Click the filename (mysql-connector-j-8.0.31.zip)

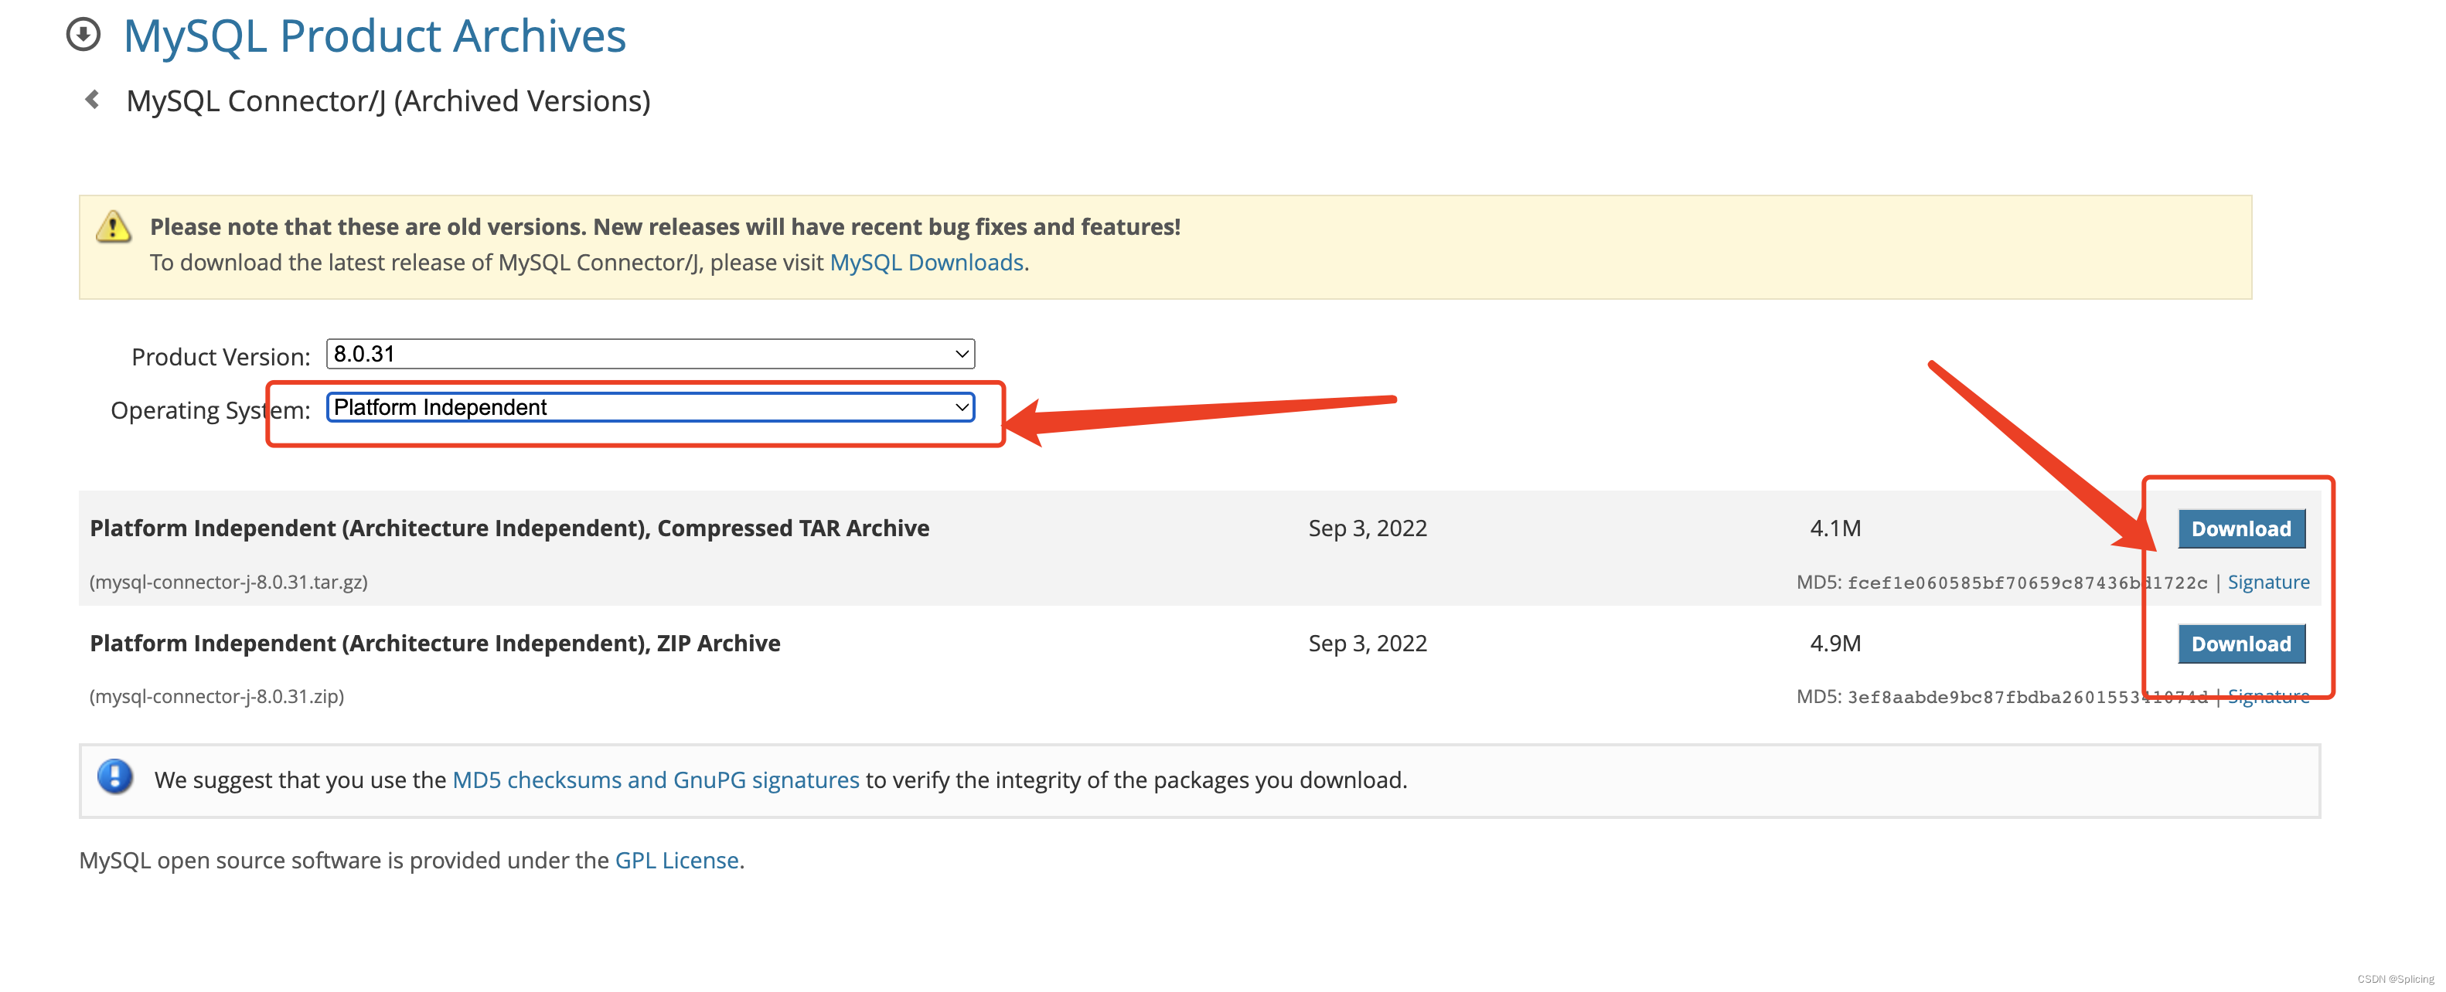(x=216, y=696)
